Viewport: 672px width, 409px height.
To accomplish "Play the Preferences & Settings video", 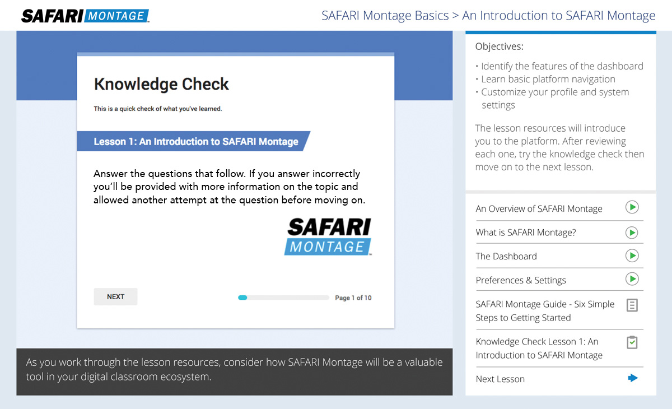I will coord(632,279).
